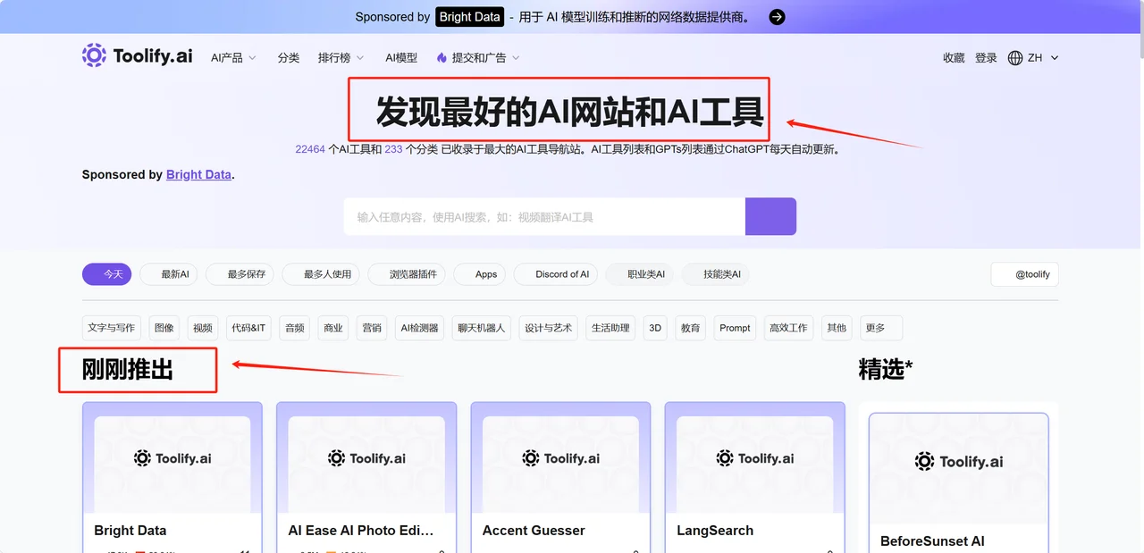Screen dimensions: 1144x553
Task: Select the 浏览器插件 filter tab
Action: pos(407,274)
